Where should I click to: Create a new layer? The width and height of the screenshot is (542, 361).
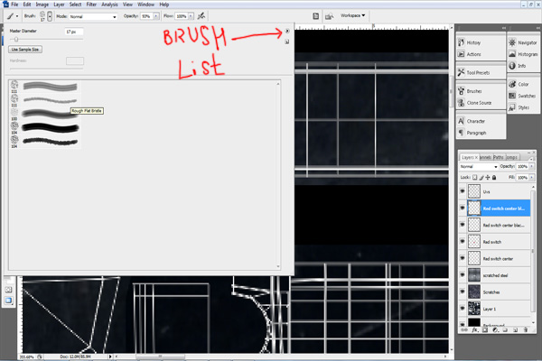click(515, 330)
